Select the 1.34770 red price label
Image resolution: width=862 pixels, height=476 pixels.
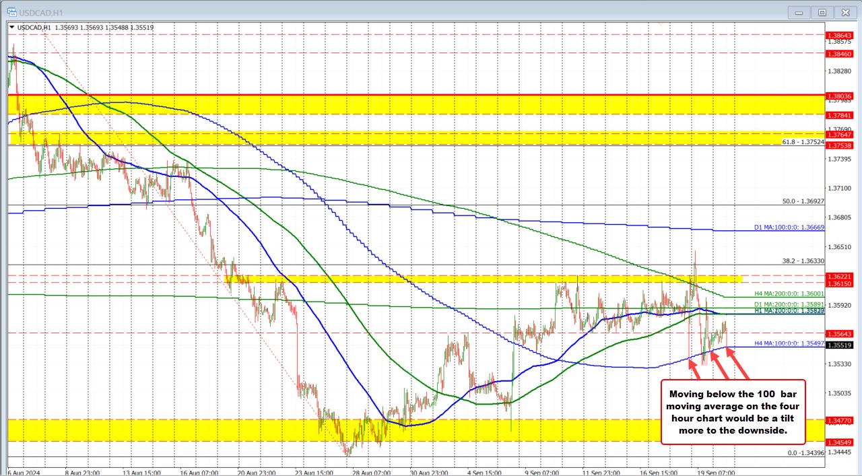[x=840, y=420]
